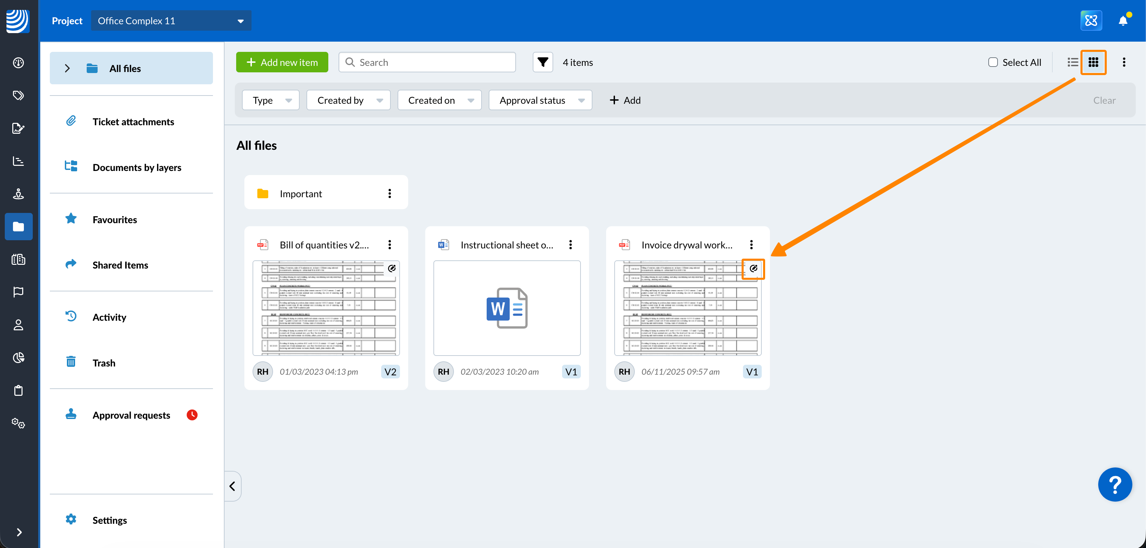
Task: Open the notifications bell
Action: click(x=1123, y=20)
